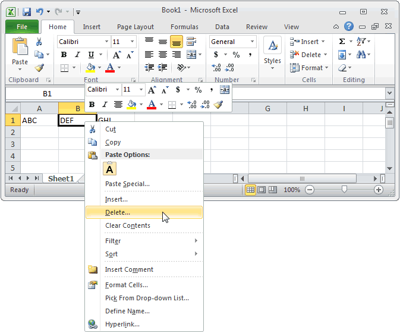
Task: Expand the formula bar
Action: 389,93
